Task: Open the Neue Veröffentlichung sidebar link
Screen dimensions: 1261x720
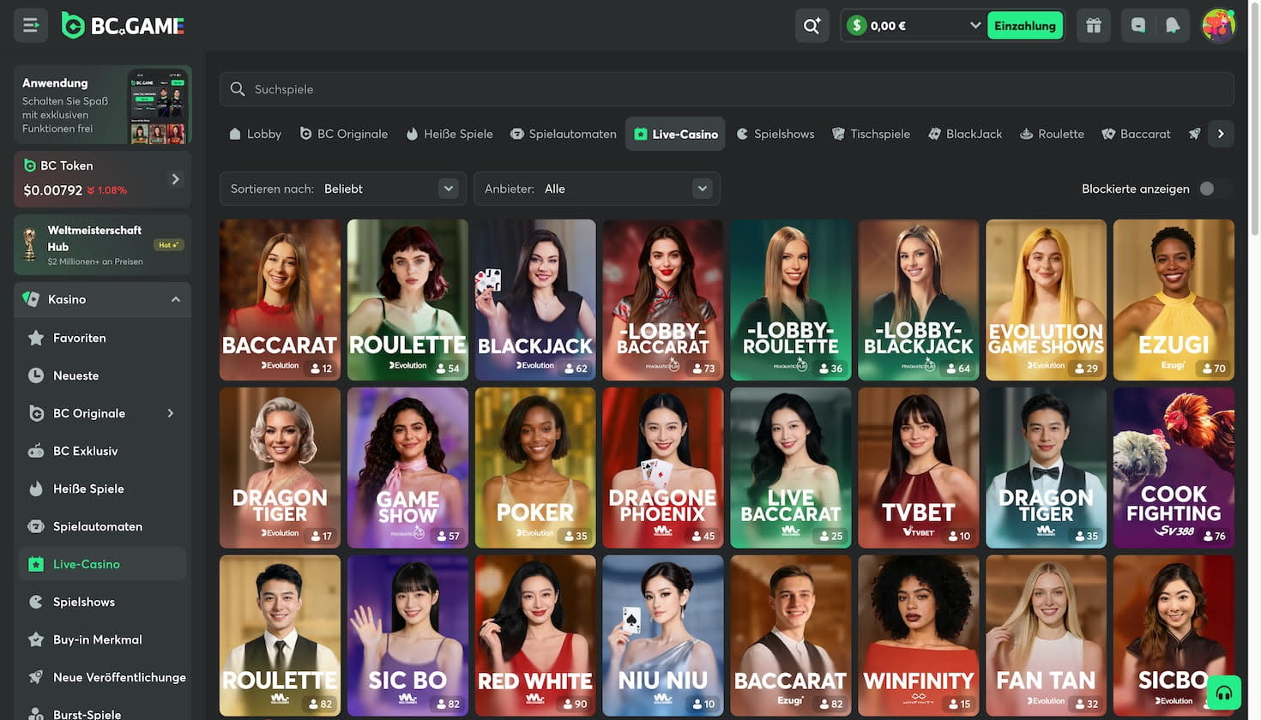Action: [x=102, y=677]
